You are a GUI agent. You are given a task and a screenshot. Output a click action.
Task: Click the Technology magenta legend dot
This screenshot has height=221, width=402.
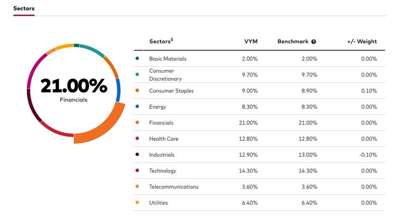[137, 171]
